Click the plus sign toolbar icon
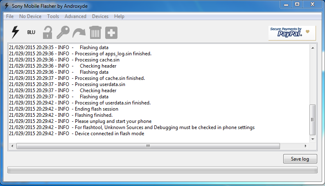The image size is (325, 186). pos(111,33)
